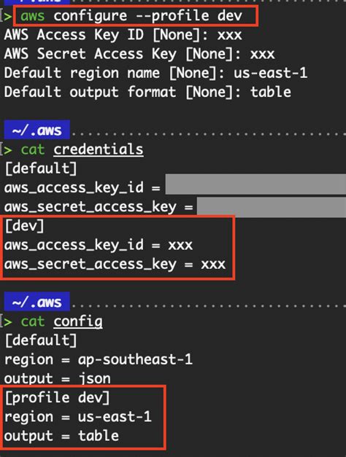Click the prompt arrow before cat credentials
346x457 pixels.
coord(8,150)
